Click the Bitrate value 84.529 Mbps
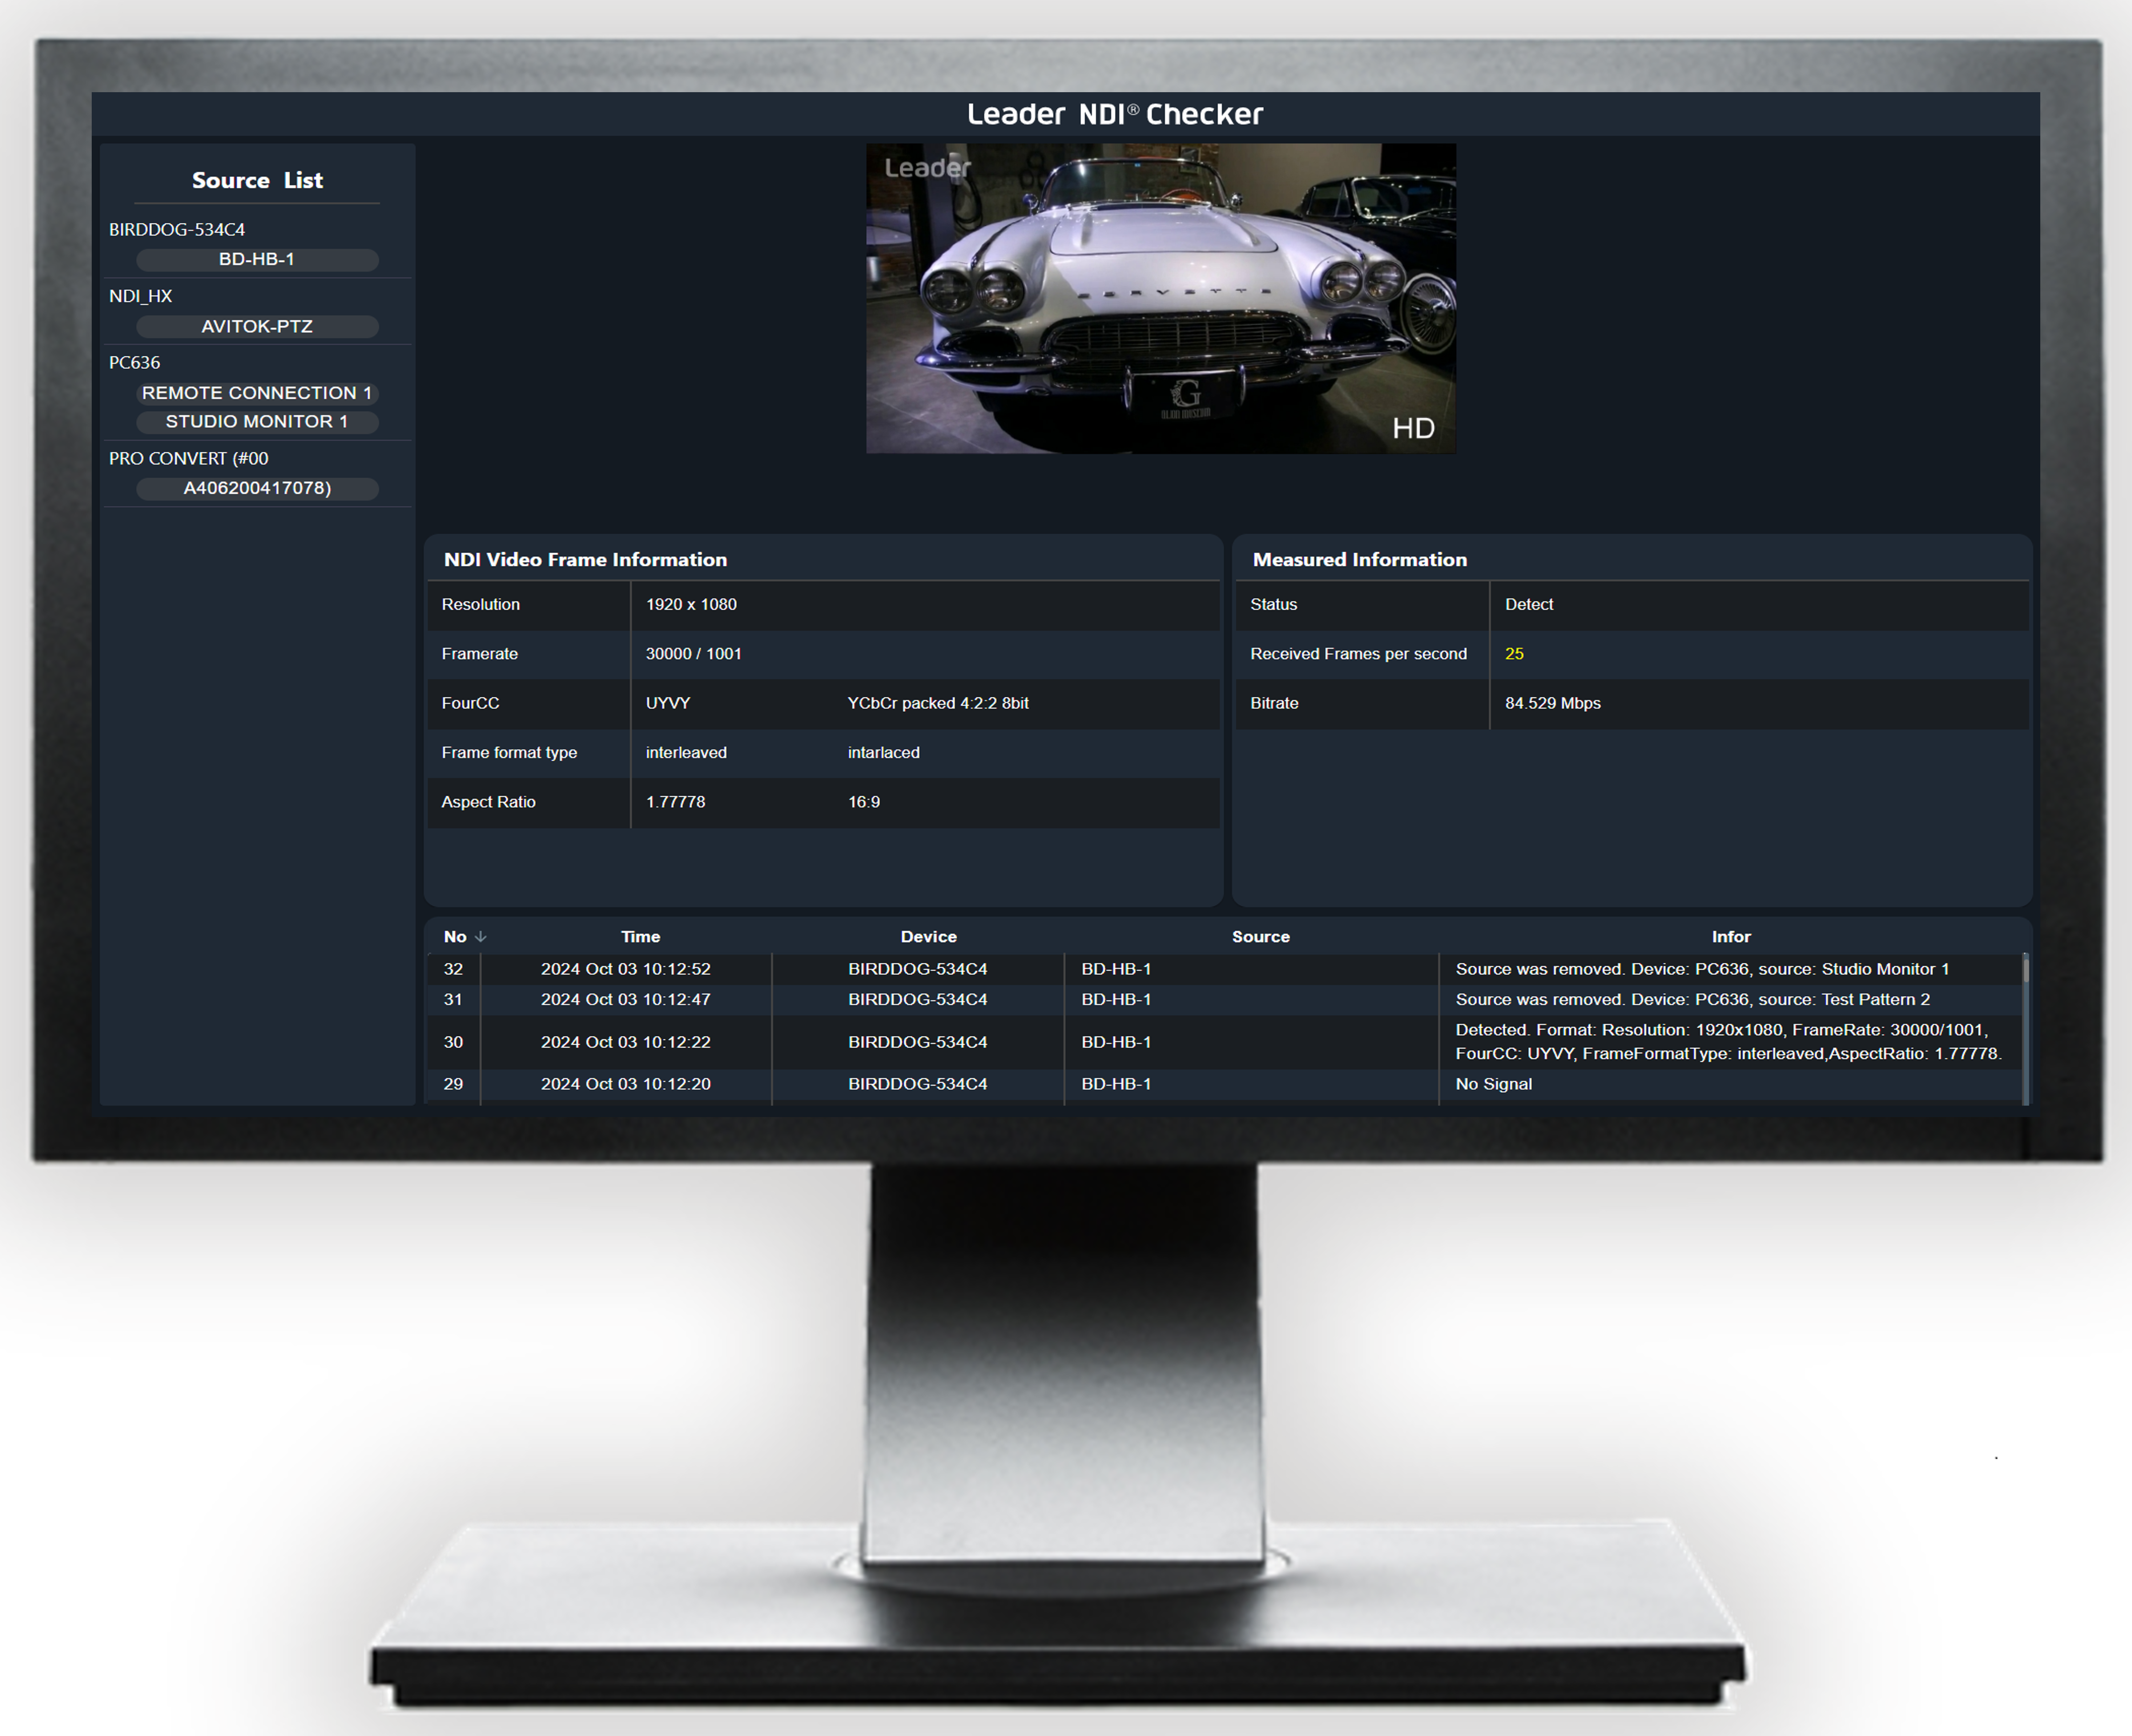2132x1736 pixels. coord(1552,704)
